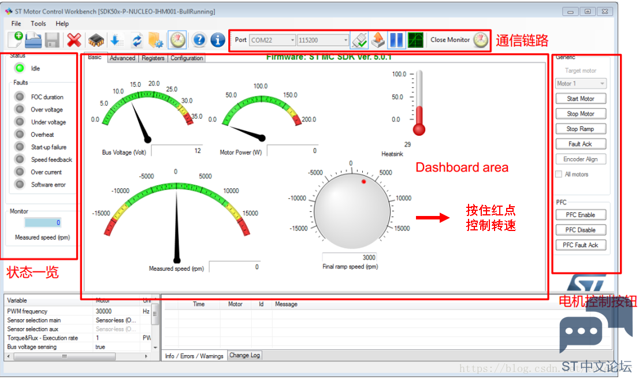
Task: Open a project with the folder icon
Action: point(33,40)
